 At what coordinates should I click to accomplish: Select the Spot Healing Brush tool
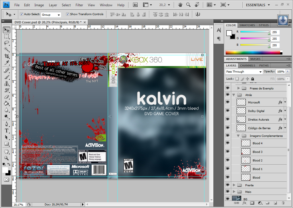click(7, 71)
